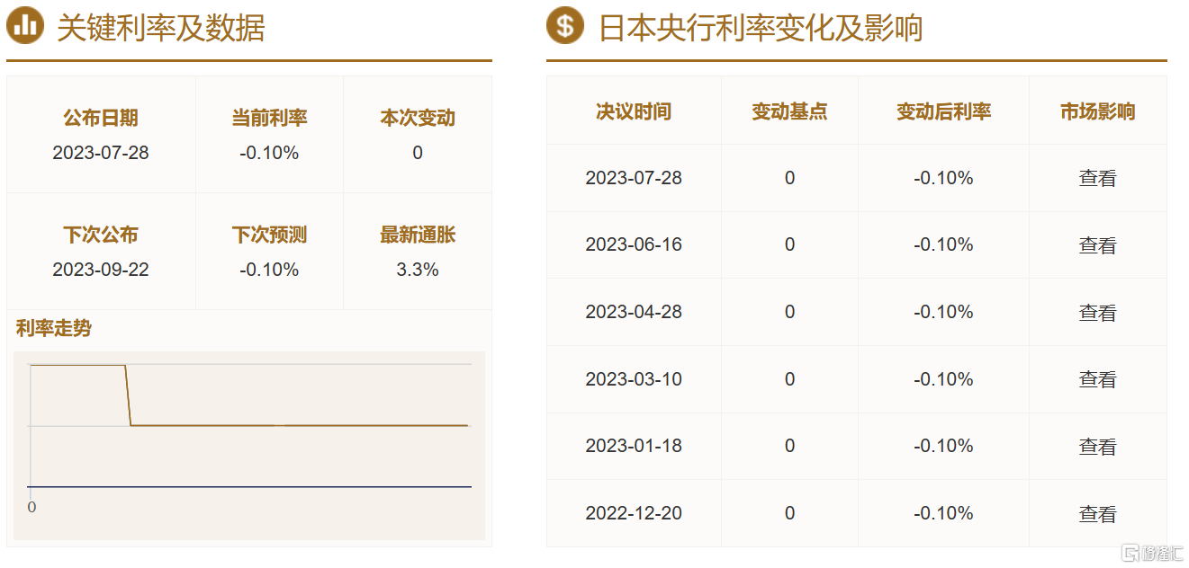
Task: Open 查看 for the 2023-06-16 decision
Action: 1097,245
